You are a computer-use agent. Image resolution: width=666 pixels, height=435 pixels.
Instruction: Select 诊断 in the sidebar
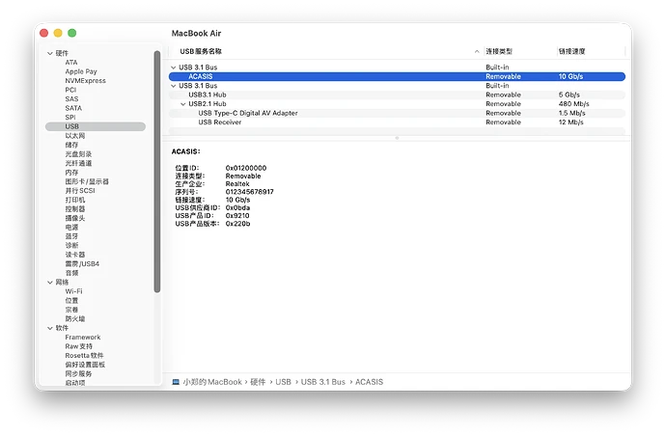pos(71,246)
